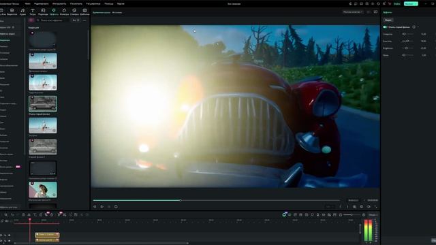Open the Шаблоны templates tab icon

click(84, 12)
